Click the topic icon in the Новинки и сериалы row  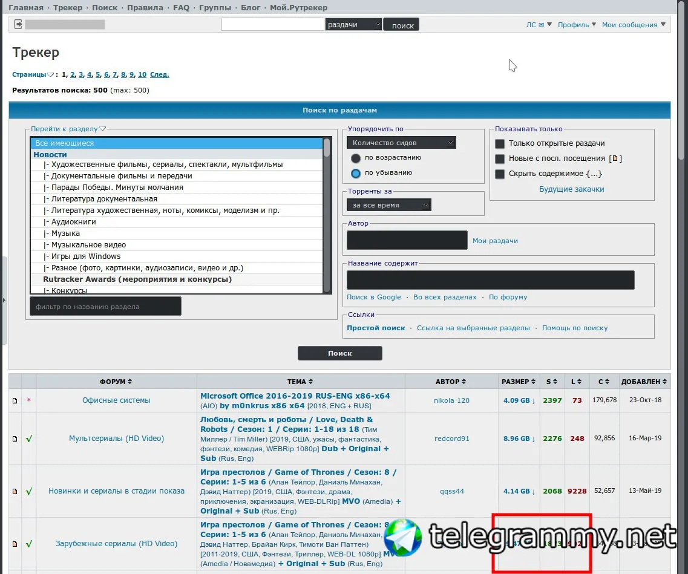(x=15, y=491)
